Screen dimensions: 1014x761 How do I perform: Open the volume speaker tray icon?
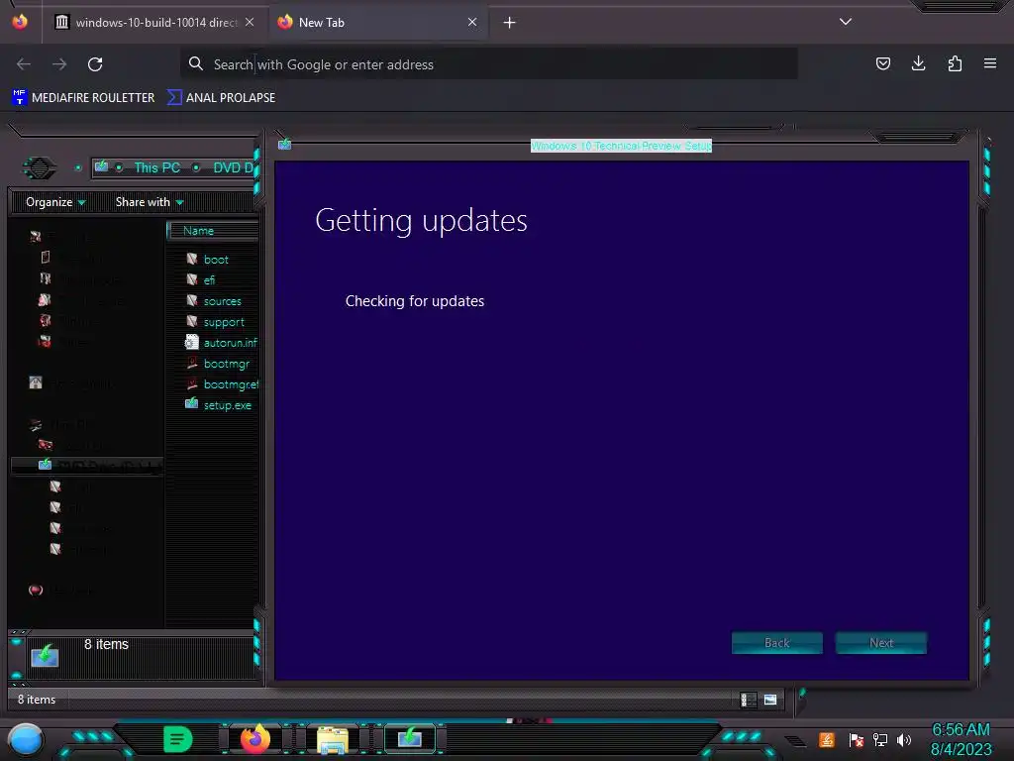903,739
